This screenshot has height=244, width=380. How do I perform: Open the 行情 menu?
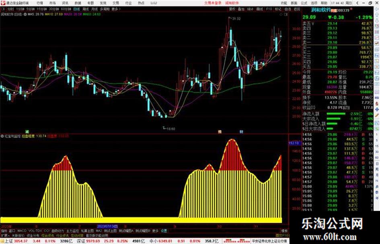coord(40,3)
